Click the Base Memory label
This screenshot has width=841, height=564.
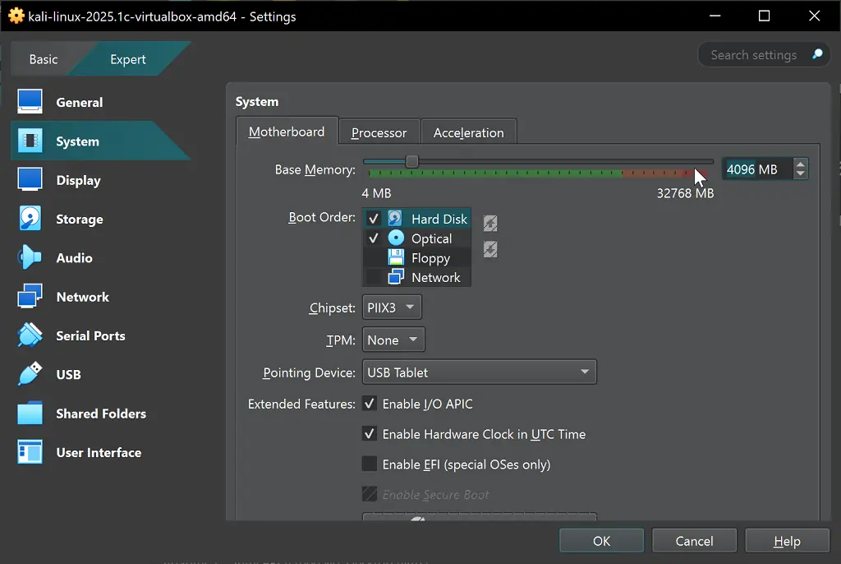pyautogui.click(x=315, y=169)
